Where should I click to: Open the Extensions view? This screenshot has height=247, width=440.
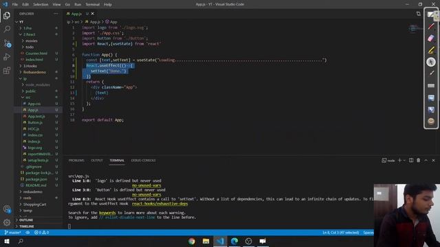pyautogui.click(x=7, y=70)
